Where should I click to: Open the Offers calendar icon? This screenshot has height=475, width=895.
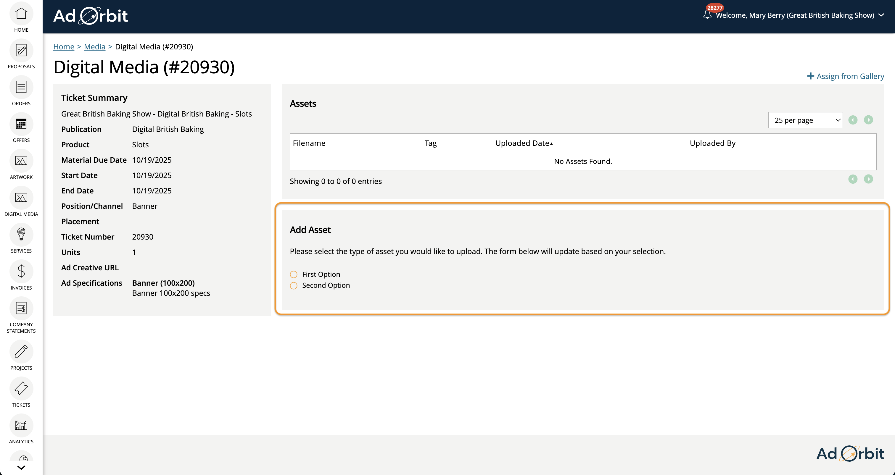point(21,124)
